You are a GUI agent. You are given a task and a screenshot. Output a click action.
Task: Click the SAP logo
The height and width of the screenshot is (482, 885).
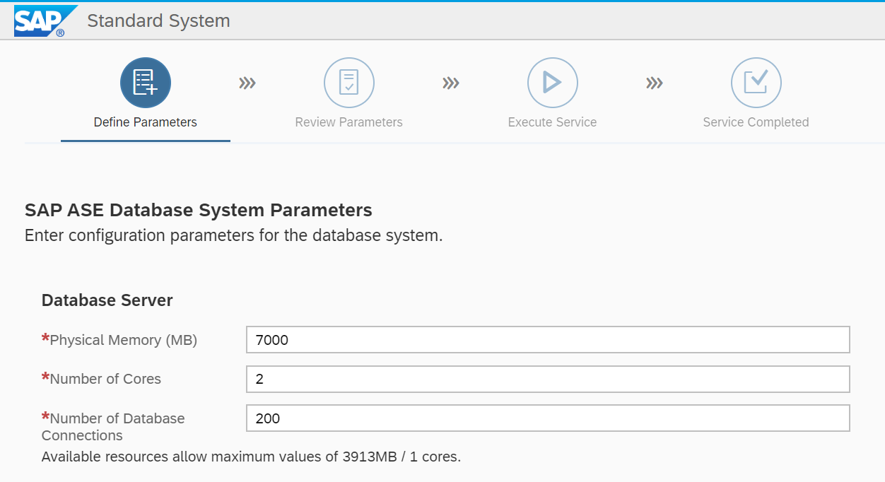point(45,20)
